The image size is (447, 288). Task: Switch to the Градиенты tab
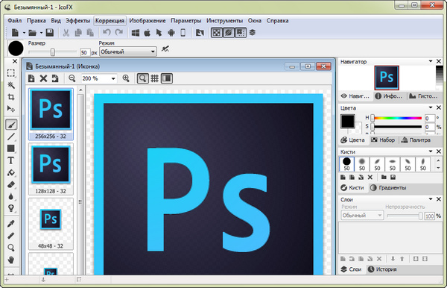[x=388, y=188]
